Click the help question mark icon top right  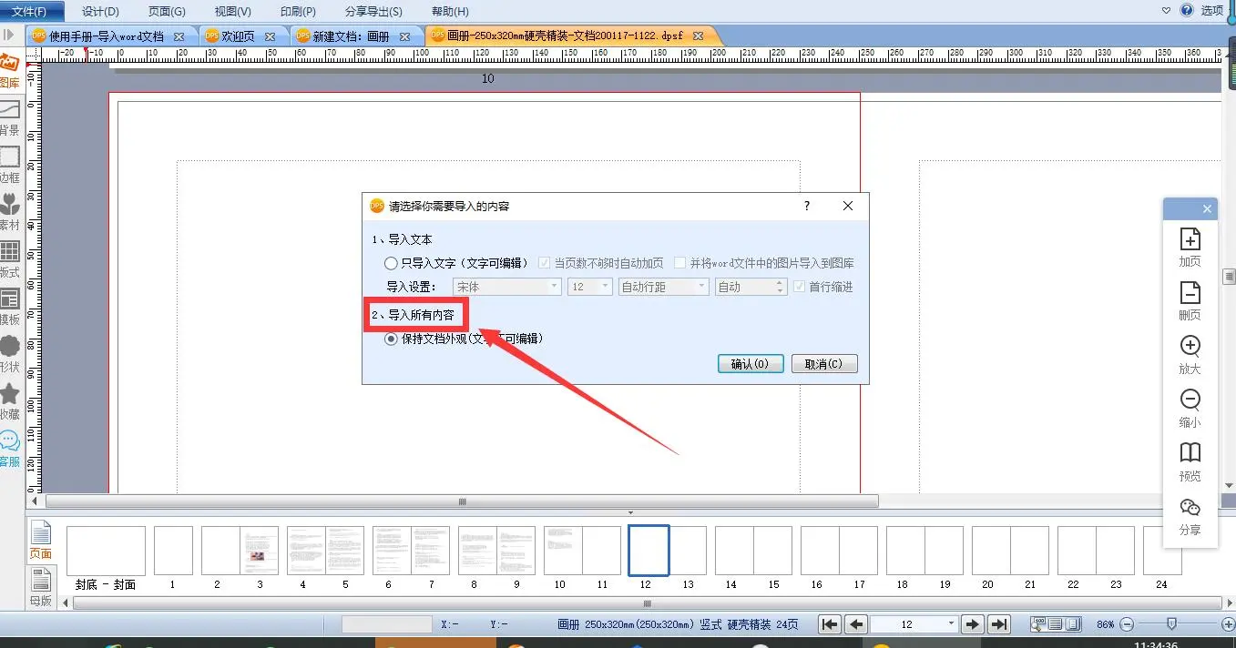1187,10
